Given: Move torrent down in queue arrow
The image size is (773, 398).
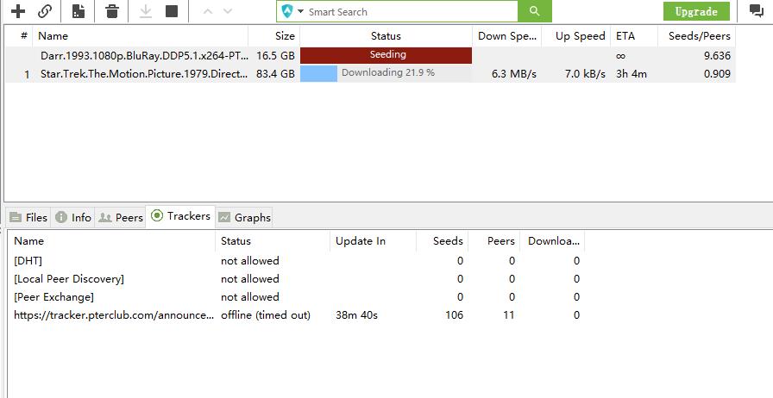Looking at the screenshot, I should pos(227,11).
